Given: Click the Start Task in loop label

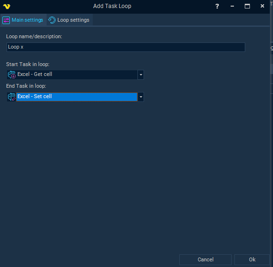Looking at the screenshot, I should click(28, 64).
